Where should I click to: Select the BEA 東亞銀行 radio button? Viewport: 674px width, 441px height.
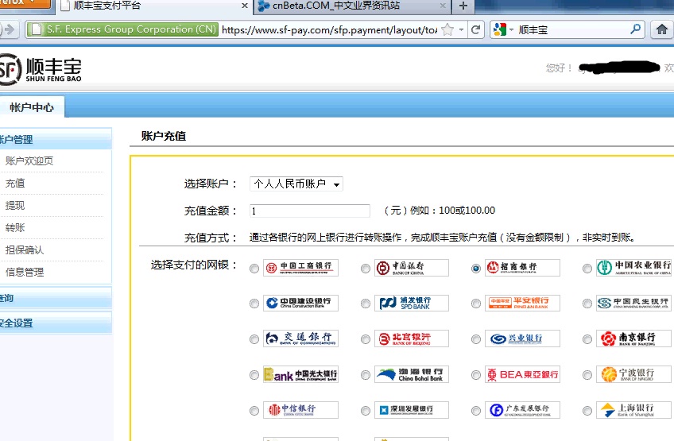(476, 375)
